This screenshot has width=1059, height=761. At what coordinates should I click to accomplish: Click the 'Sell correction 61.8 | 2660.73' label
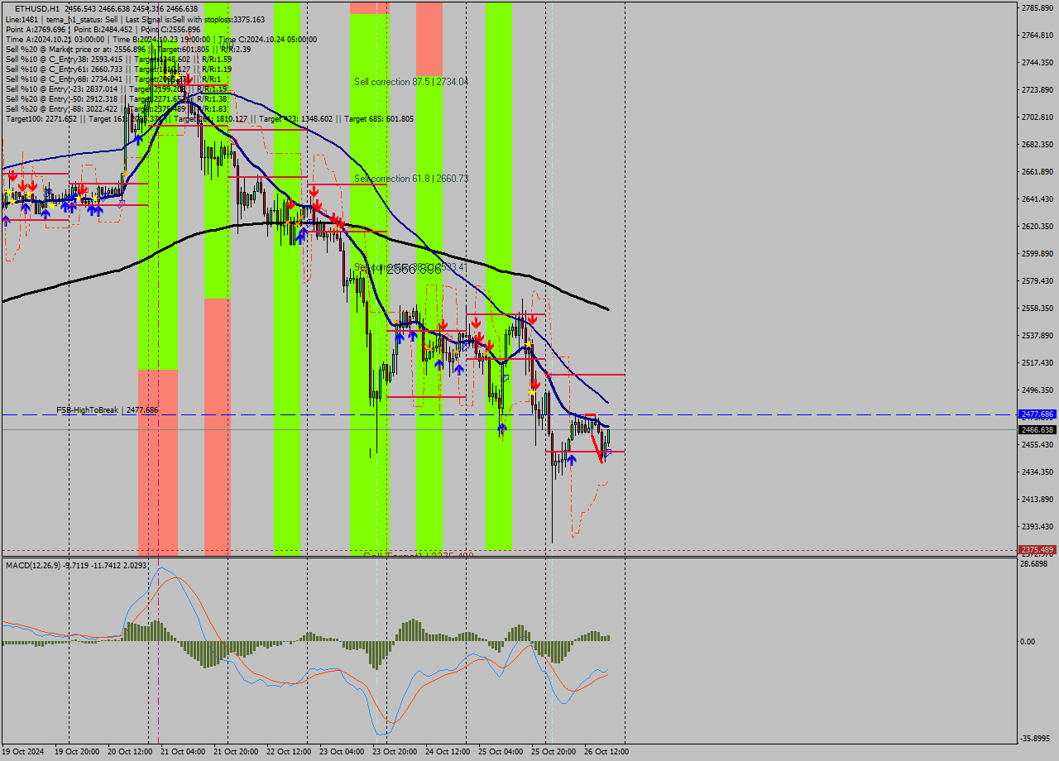[411, 179]
